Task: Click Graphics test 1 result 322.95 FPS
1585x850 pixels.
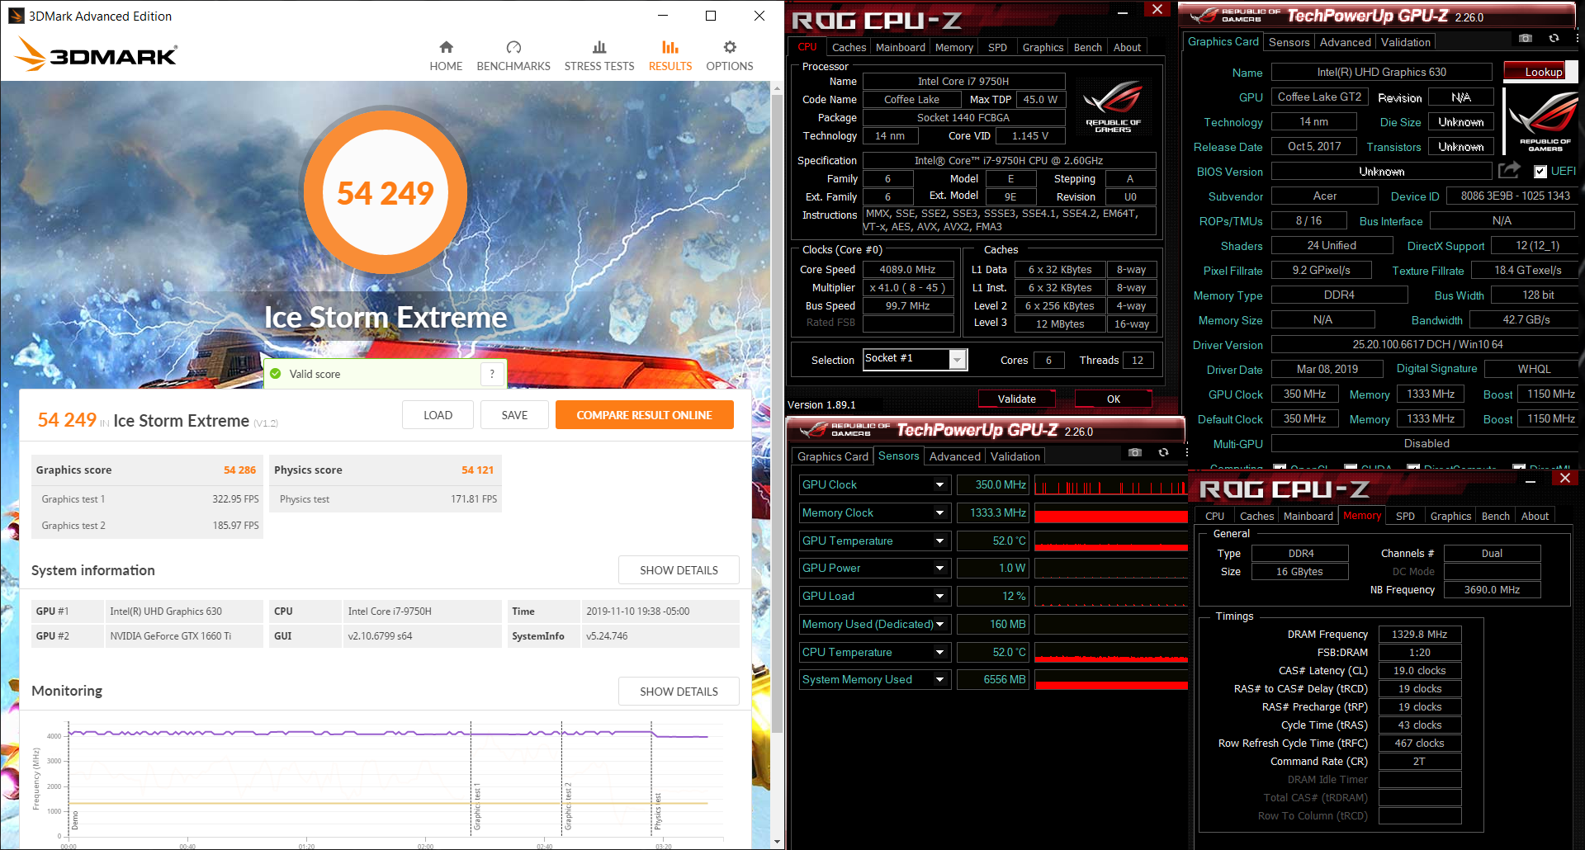Action: pos(235,499)
